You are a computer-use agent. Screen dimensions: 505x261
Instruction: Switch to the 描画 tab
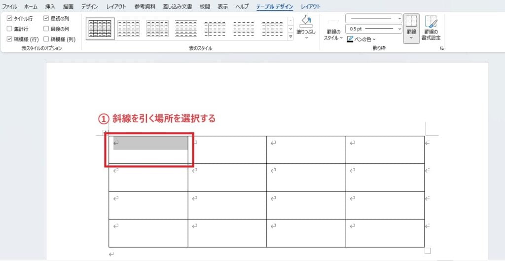[68, 6]
